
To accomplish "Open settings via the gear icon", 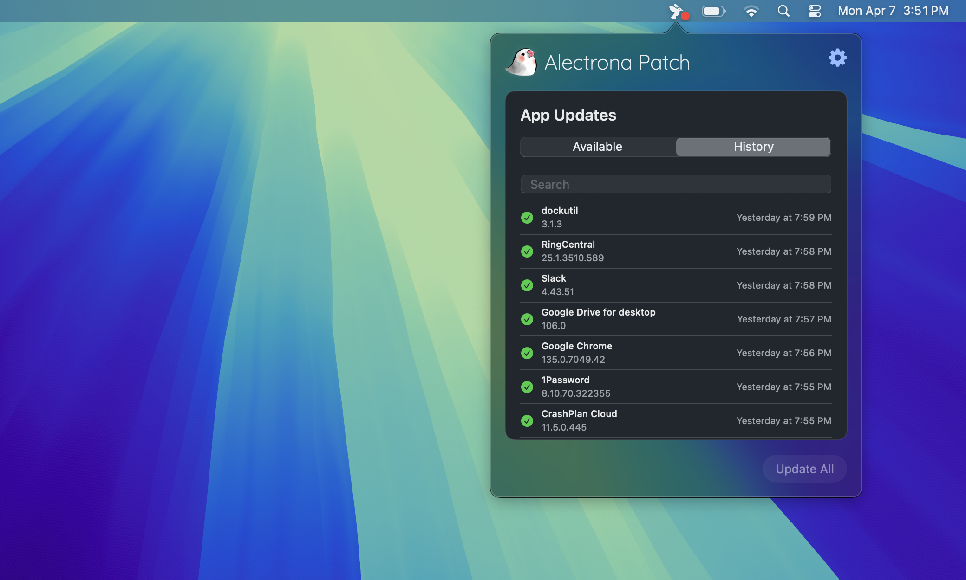I will [837, 58].
